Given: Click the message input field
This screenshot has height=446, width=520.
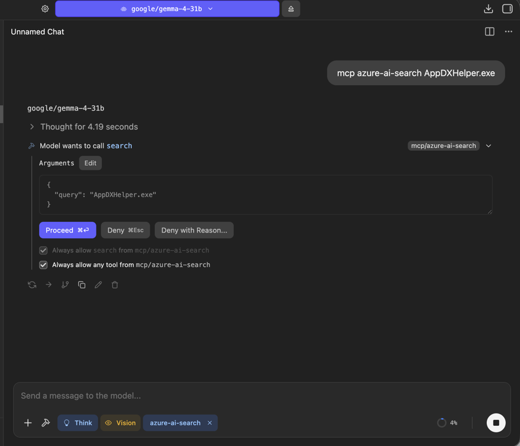Looking at the screenshot, I should click(261, 396).
